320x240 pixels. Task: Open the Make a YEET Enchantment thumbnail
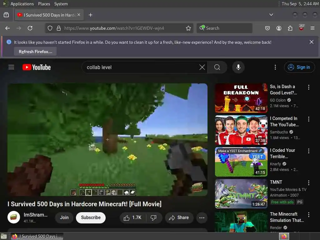[x=241, y=162]
